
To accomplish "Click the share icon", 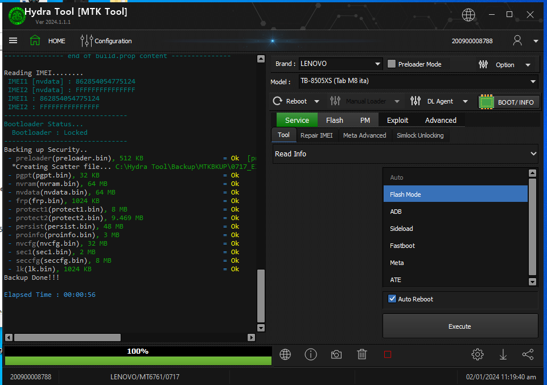I will tap(528, 354).
